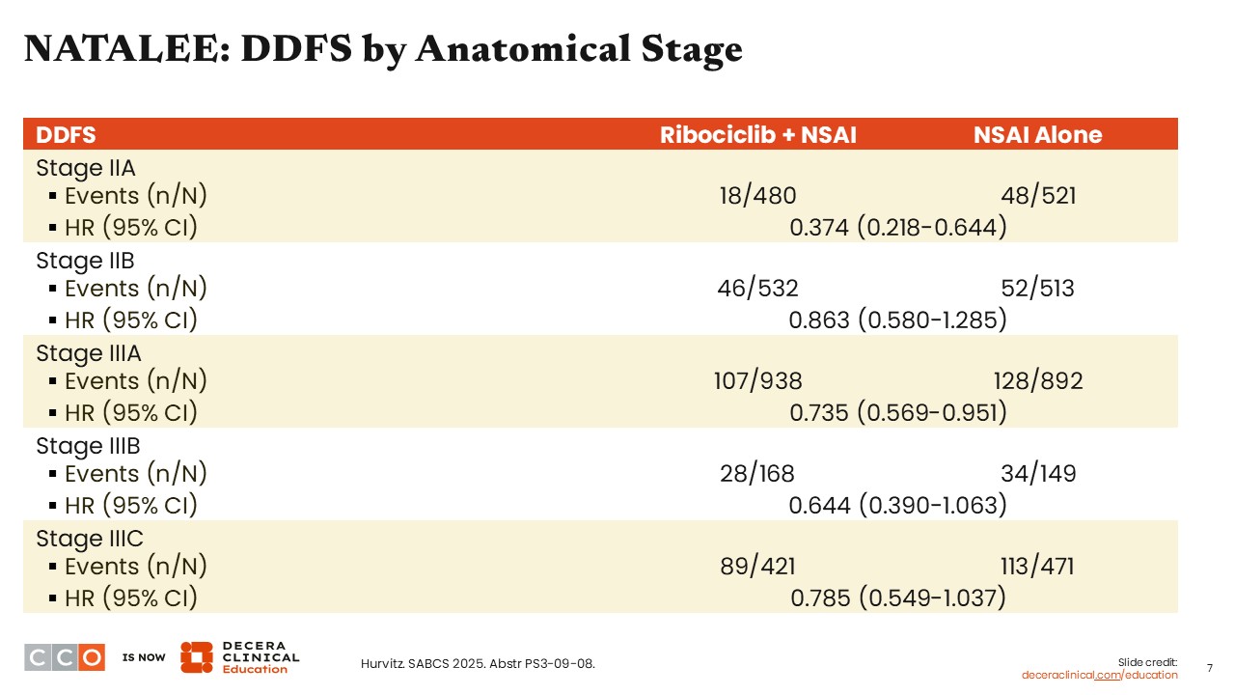Viewport: 1235px width, 695px height.
Task: Click the 28/168 events value
Action: click(757, 474)
